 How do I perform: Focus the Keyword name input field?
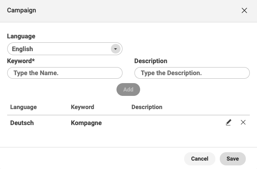(65, 73)
